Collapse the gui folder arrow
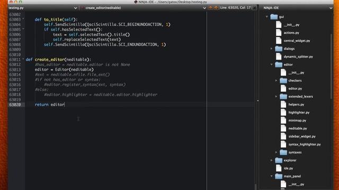 pos(267,16)
